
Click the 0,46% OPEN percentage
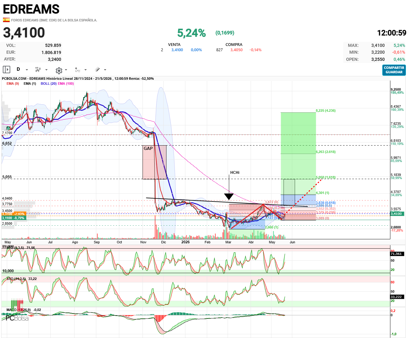[399, 59]
